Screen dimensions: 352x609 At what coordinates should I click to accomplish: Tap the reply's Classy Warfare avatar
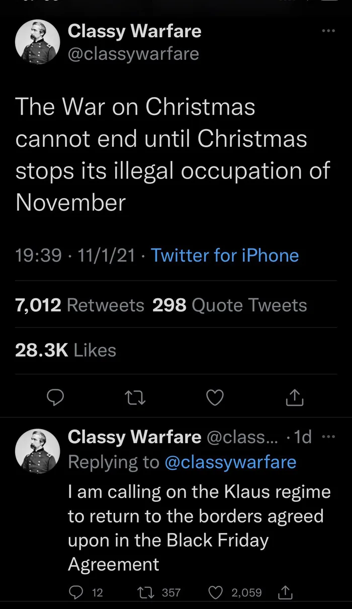pyautogui.click(x=38, y=449)
